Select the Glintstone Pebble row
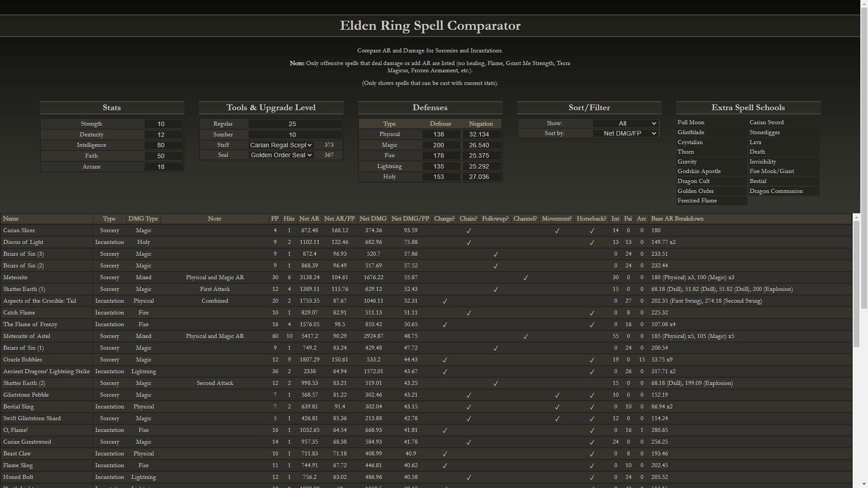This screenshot has width=868, height=488. click(426, 395)
